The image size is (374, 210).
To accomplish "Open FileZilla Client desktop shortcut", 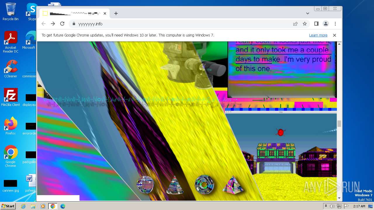I will coord(11,97).
